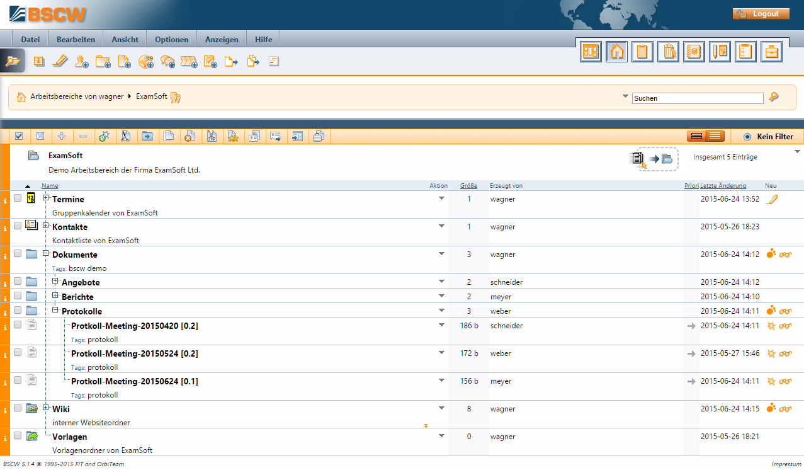Open the clipboard icon
804x470 pixels.
tap(643, 52)
